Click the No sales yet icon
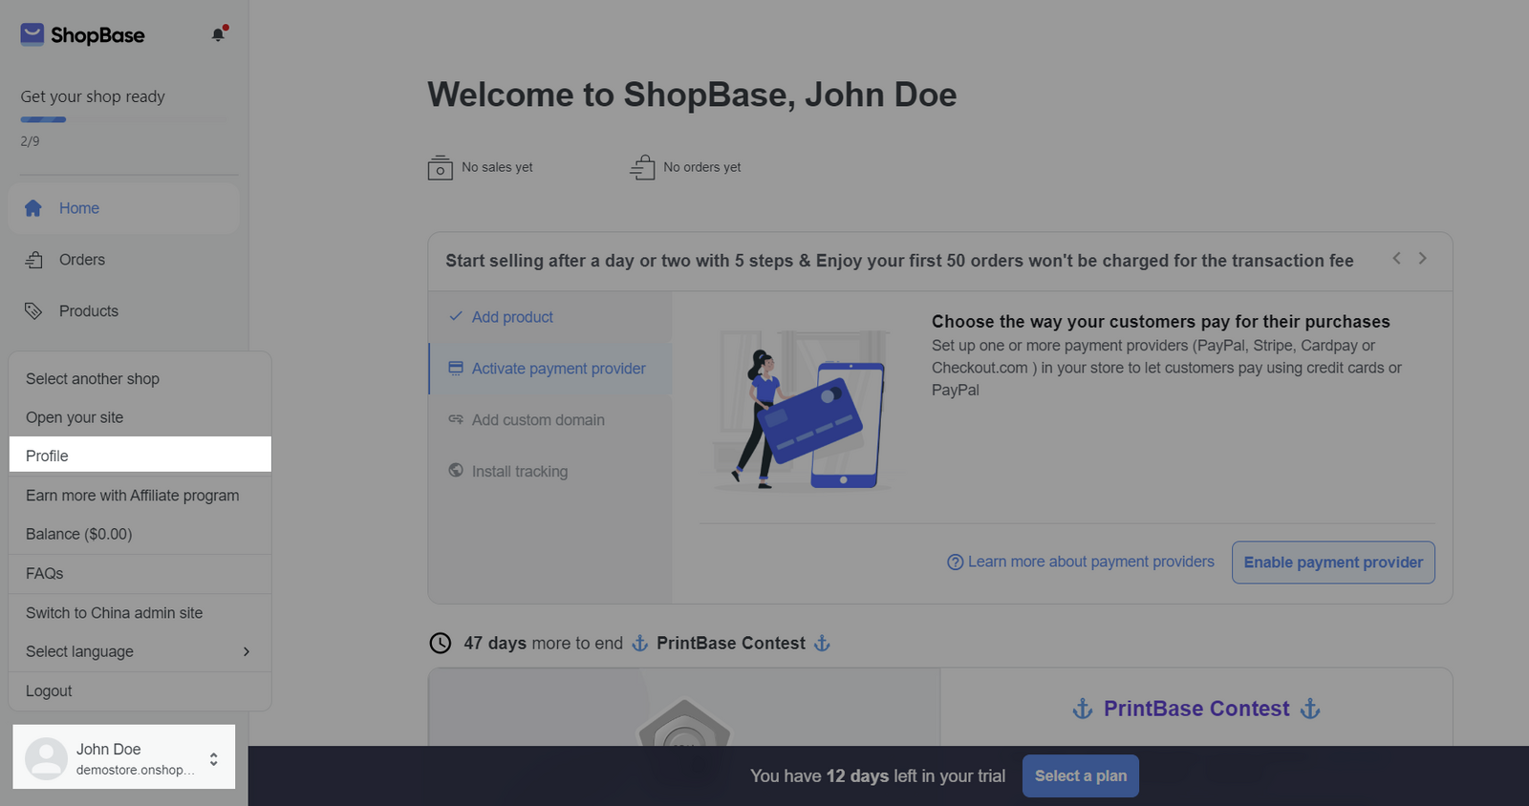The height and width of the screenshot is (806, 1529). [x=440, y=168]
